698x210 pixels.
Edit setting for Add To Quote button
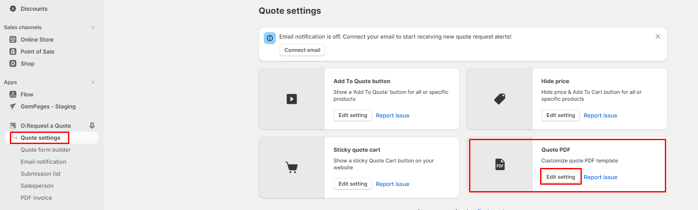point(353,115)
